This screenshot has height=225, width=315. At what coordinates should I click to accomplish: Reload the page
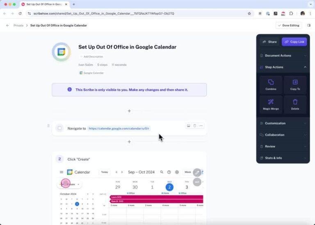pyautogui.click(x=20, y=13)
